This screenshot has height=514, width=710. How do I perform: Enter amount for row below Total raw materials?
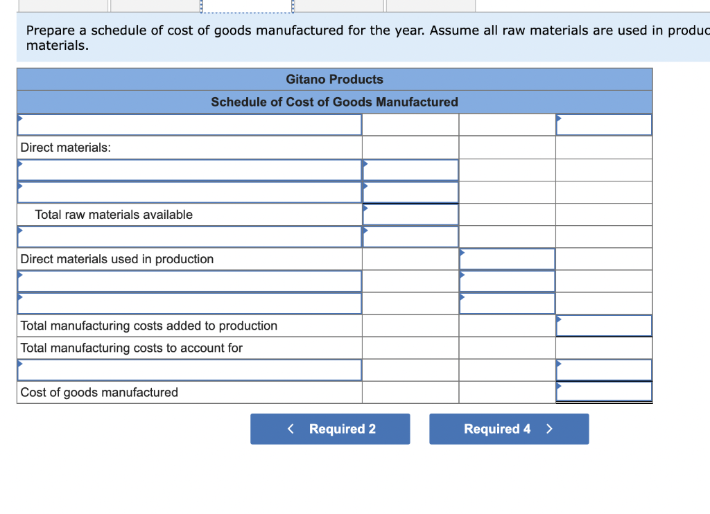tap(410, 236)
